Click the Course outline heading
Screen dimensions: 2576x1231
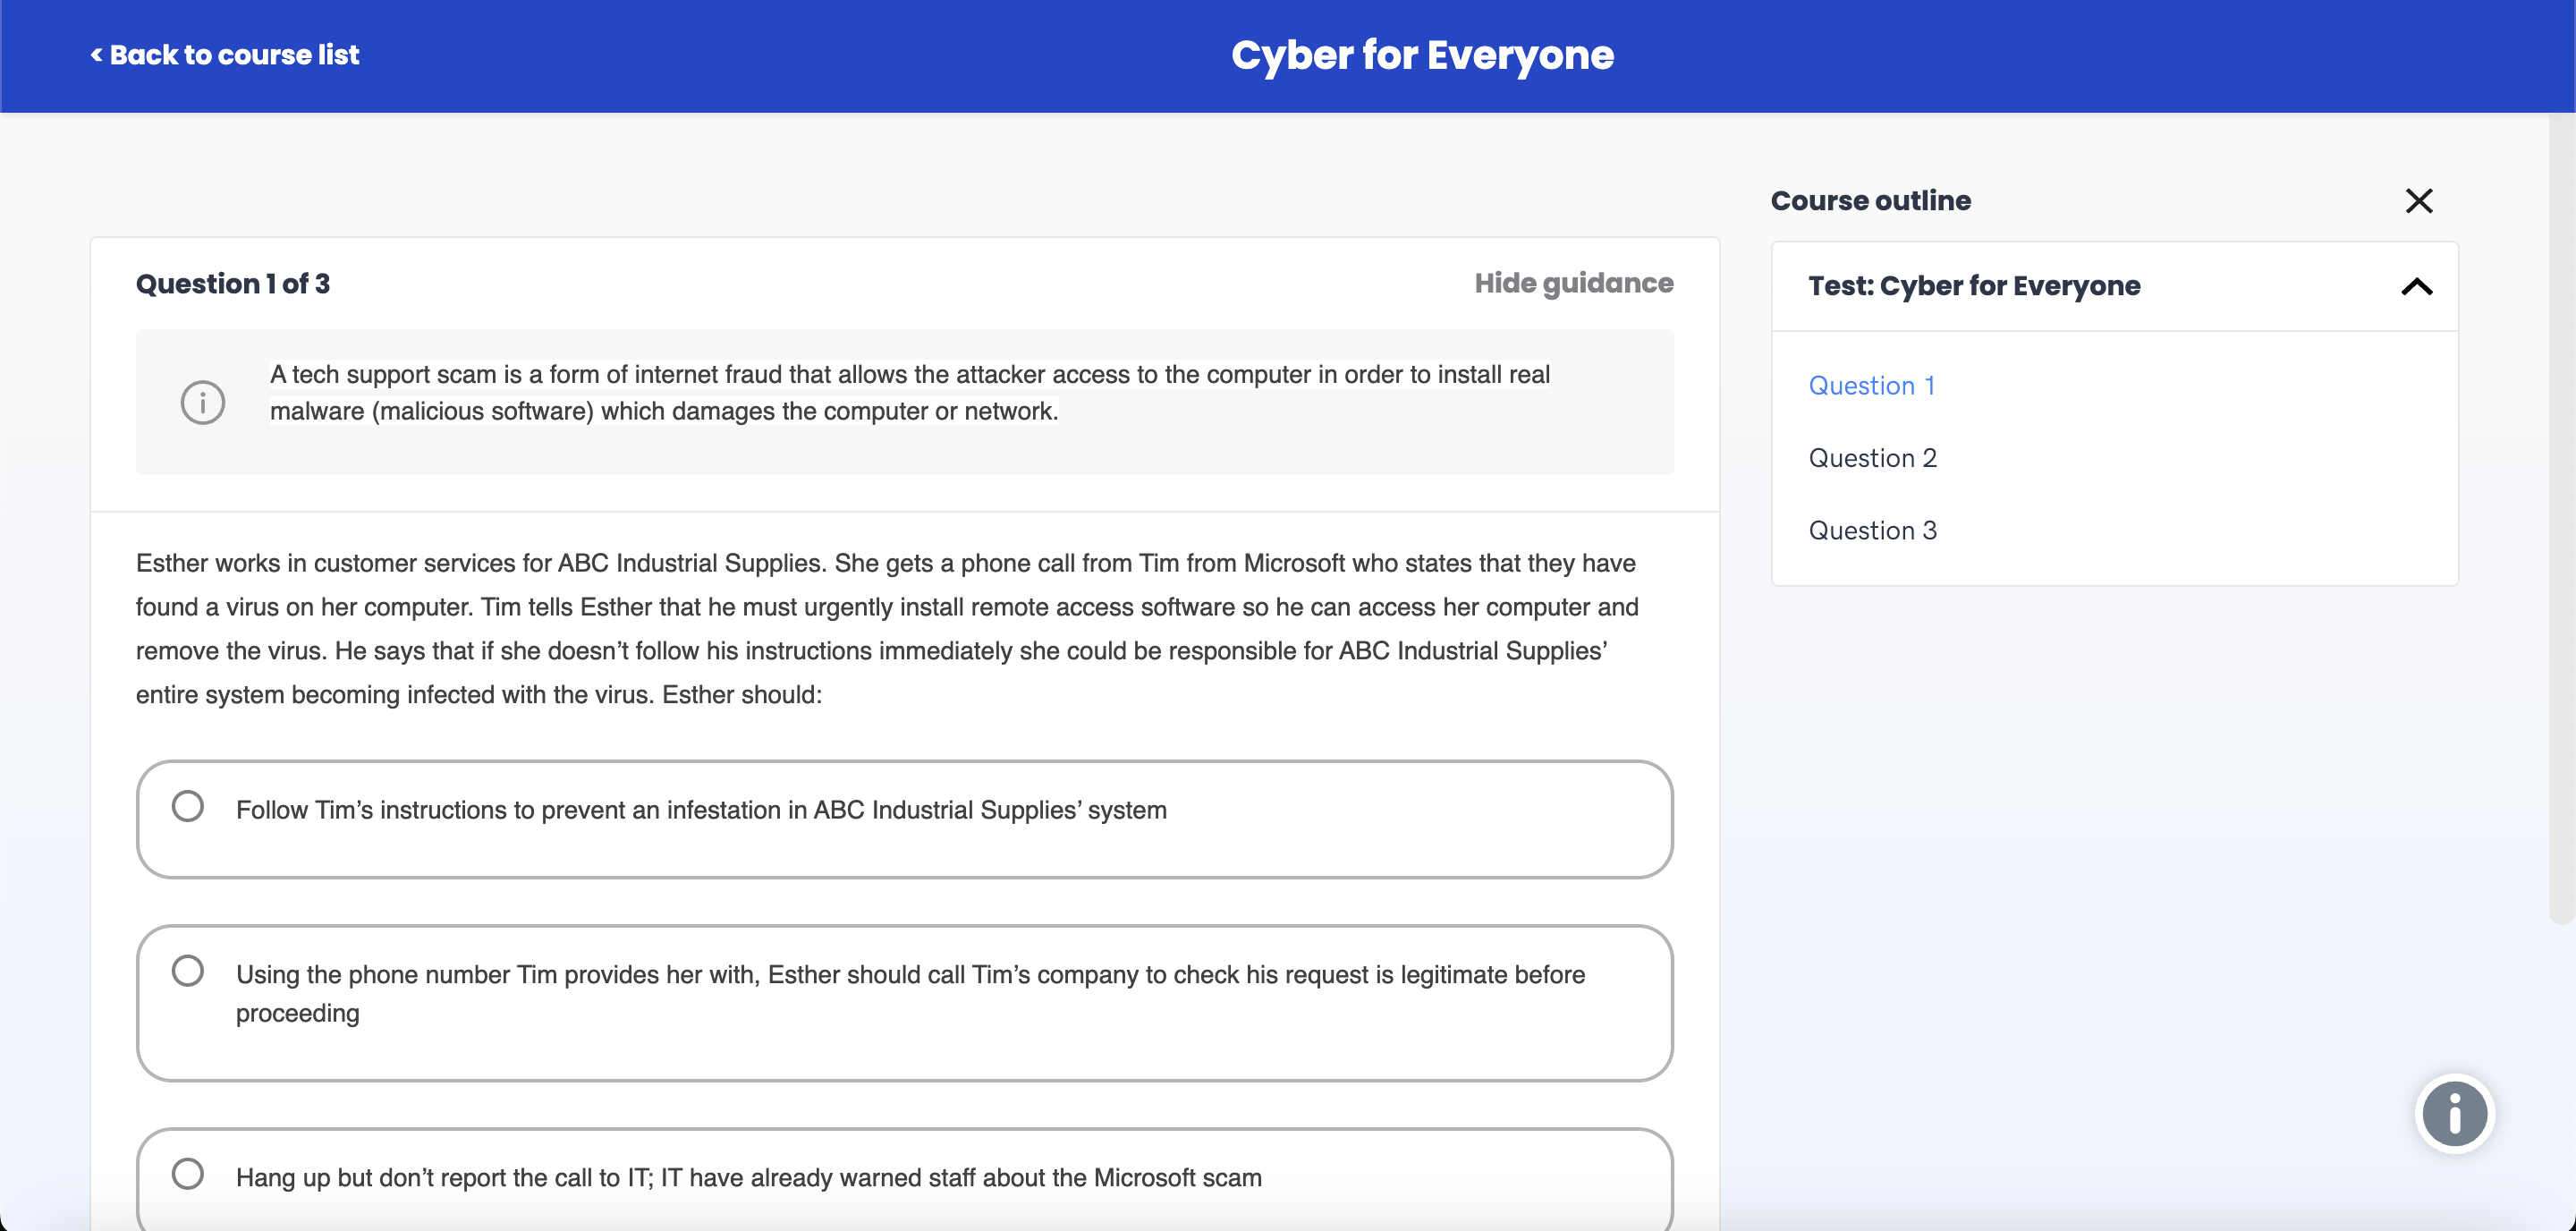(x=1870, y=201)
